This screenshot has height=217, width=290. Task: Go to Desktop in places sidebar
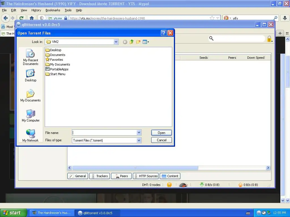click(31, 75)
